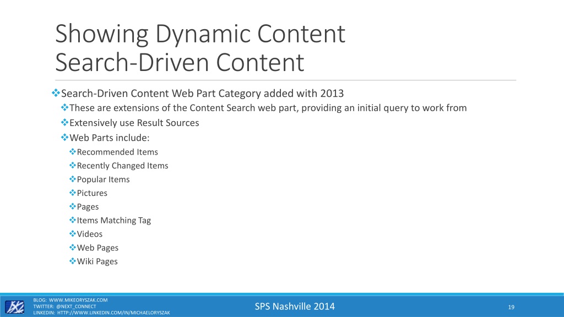Screen dimensions: 564x317
Task: Select the Popular Items list entry
Action: tap(103, 179)
